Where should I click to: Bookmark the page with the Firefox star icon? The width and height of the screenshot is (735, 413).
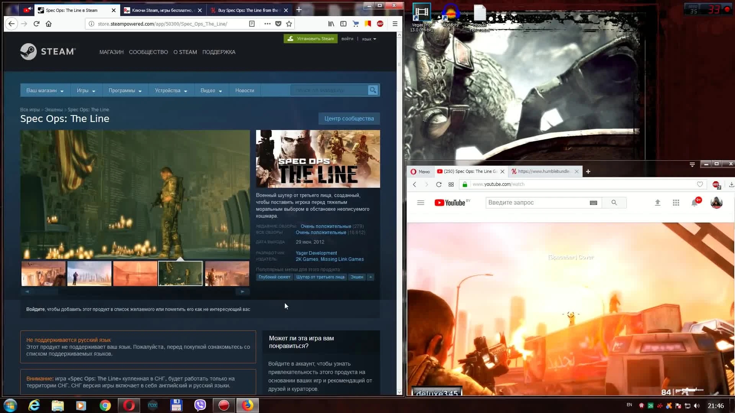point(289,24)
